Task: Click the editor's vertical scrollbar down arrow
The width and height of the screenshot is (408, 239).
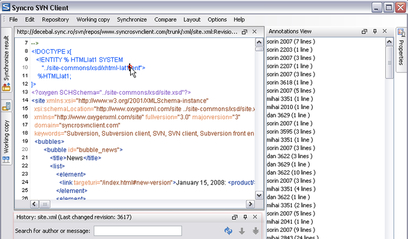Action: click(x=259, y=195)
